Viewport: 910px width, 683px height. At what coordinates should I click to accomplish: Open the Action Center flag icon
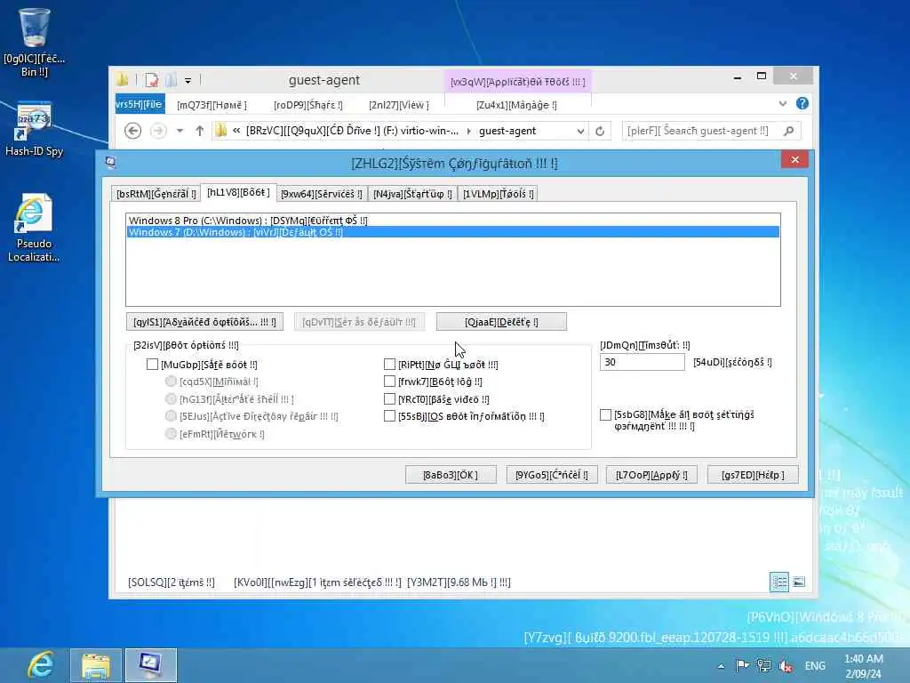742,665
